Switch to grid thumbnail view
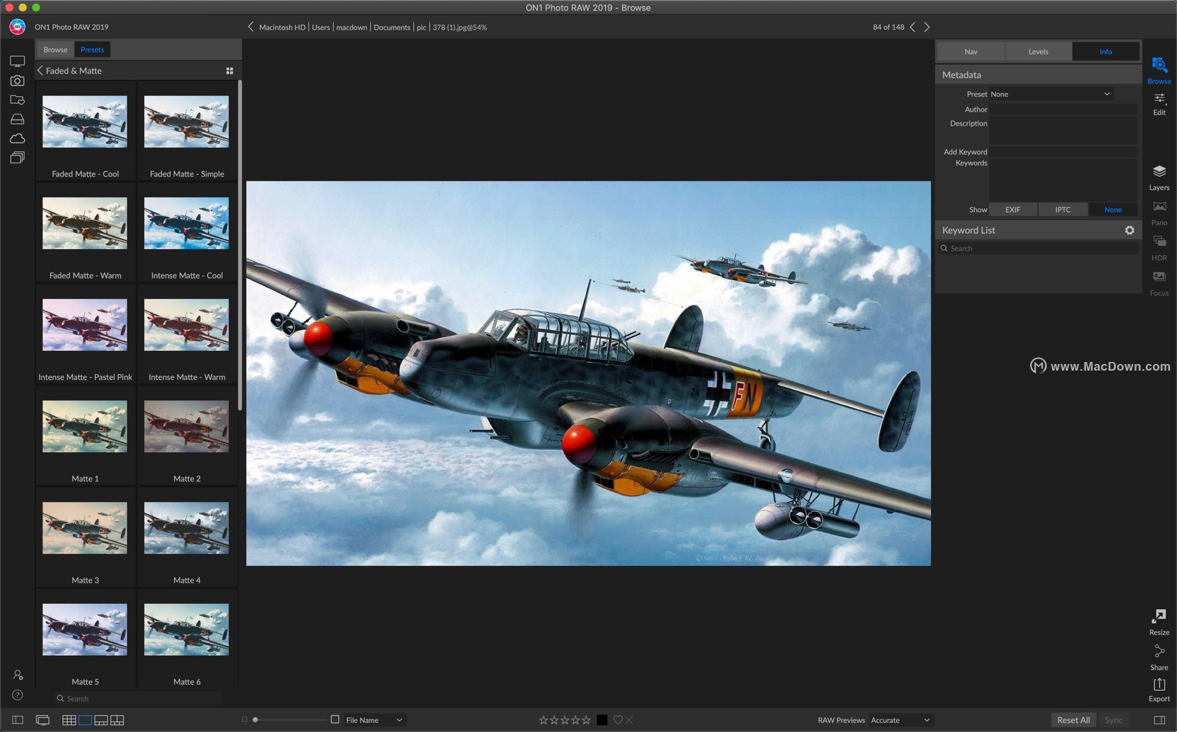Image resolution: width=1177 pixels, height=732 pixels. tap(68, 720)
